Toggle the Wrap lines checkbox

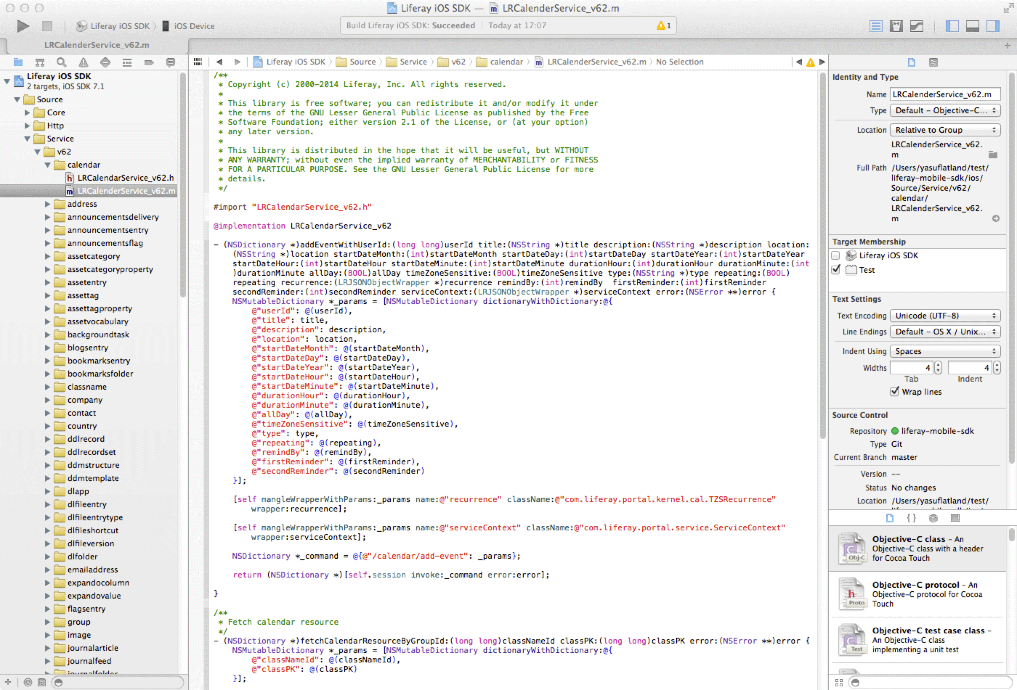click(895, 391)
